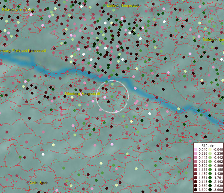Pick the -1.155 green legend swatch
Image resolution: width=224 pixels, height=193 pixels.
click(210, 170)
